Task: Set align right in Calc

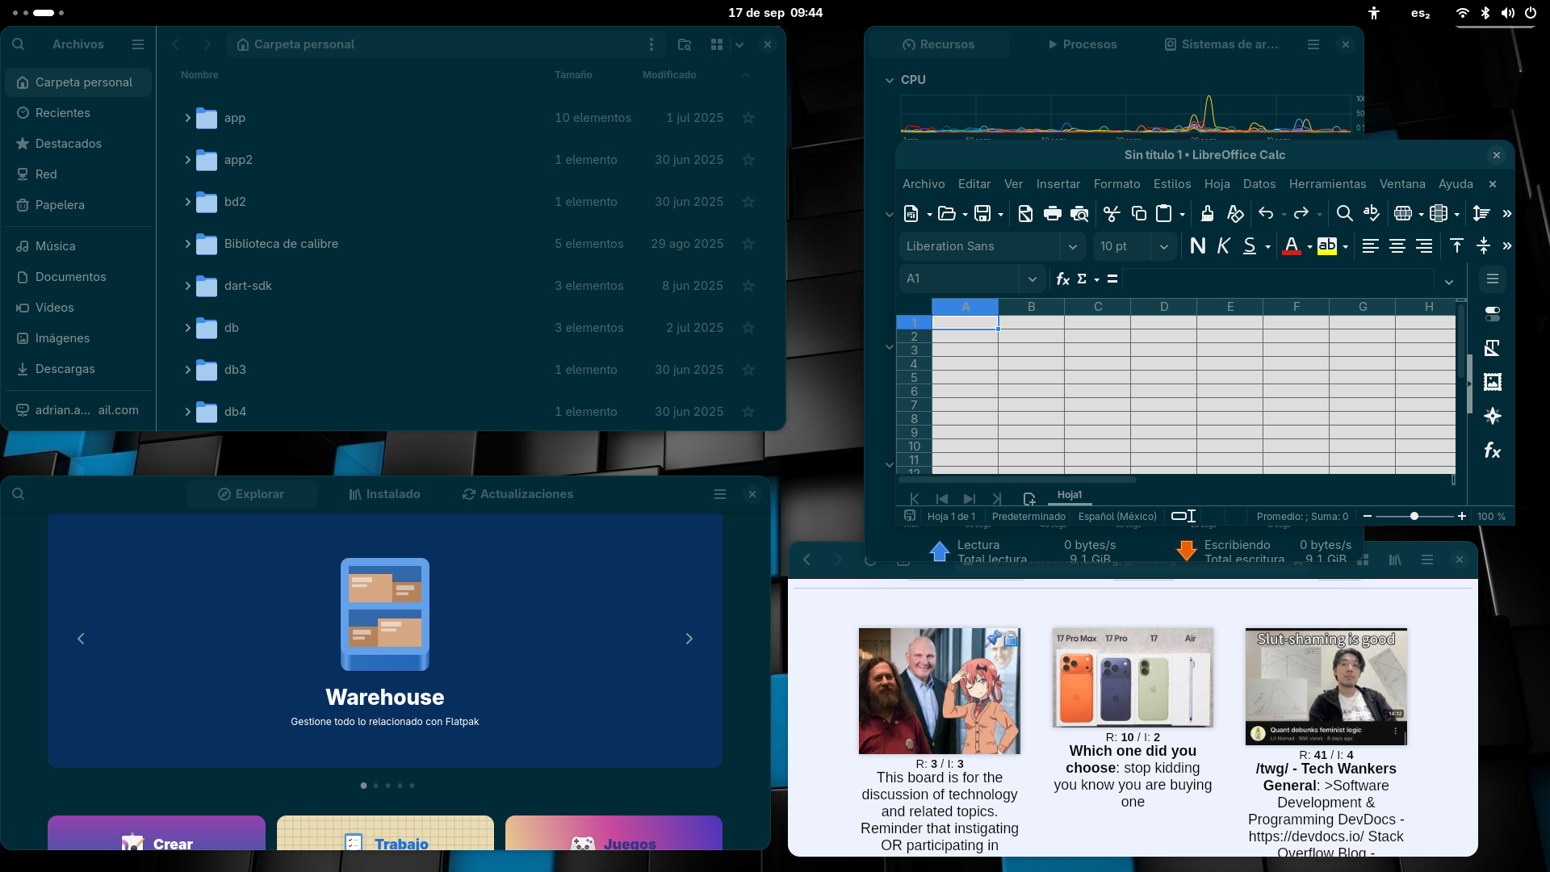Action: [1424, 246]
